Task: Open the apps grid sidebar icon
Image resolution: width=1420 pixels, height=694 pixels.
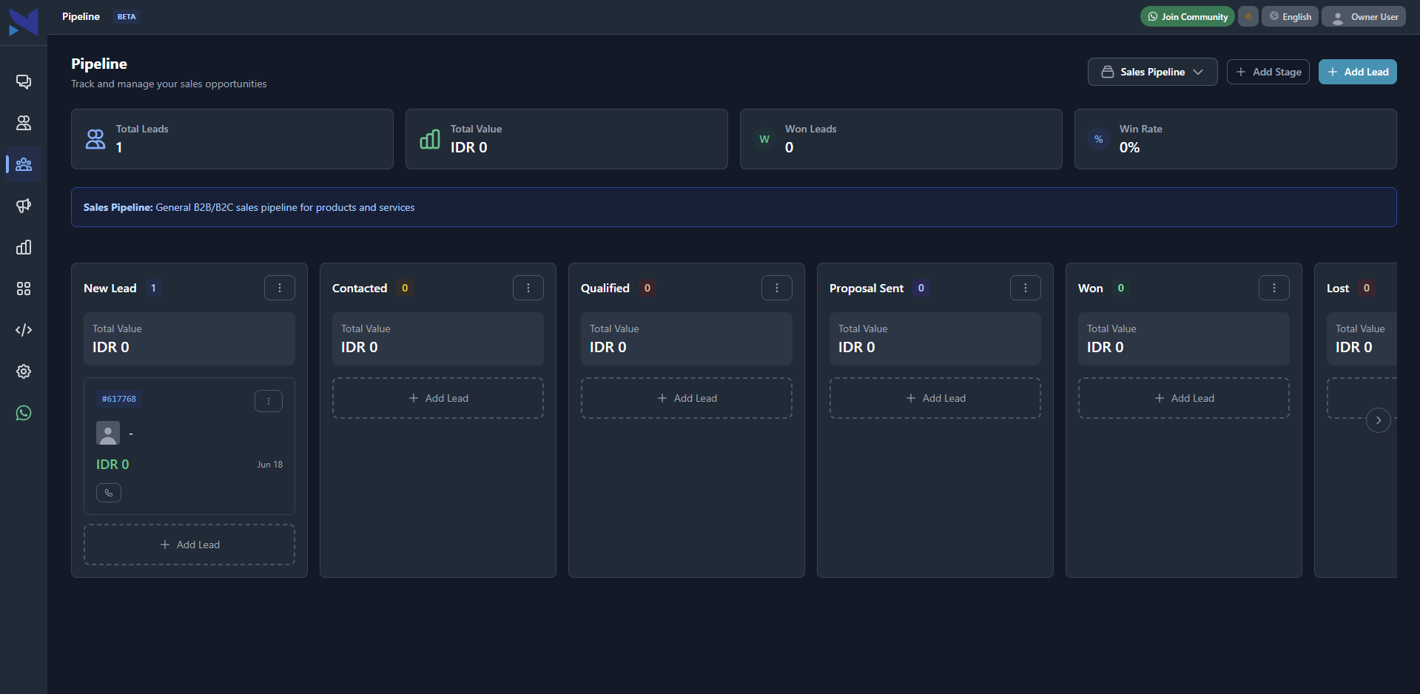Action: point(24,289)
